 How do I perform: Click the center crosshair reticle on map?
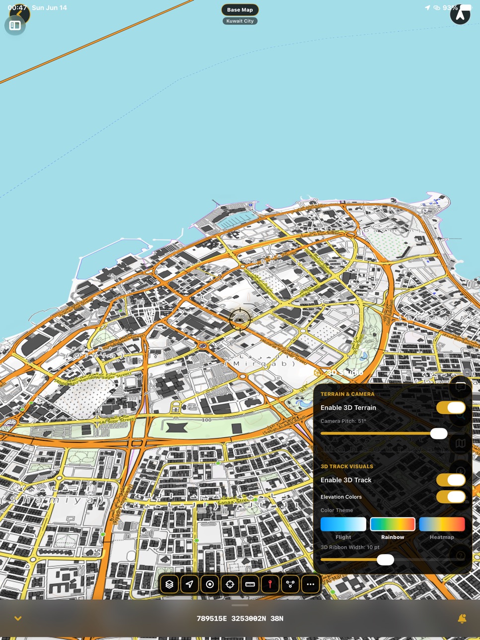(x=240, y=320)
